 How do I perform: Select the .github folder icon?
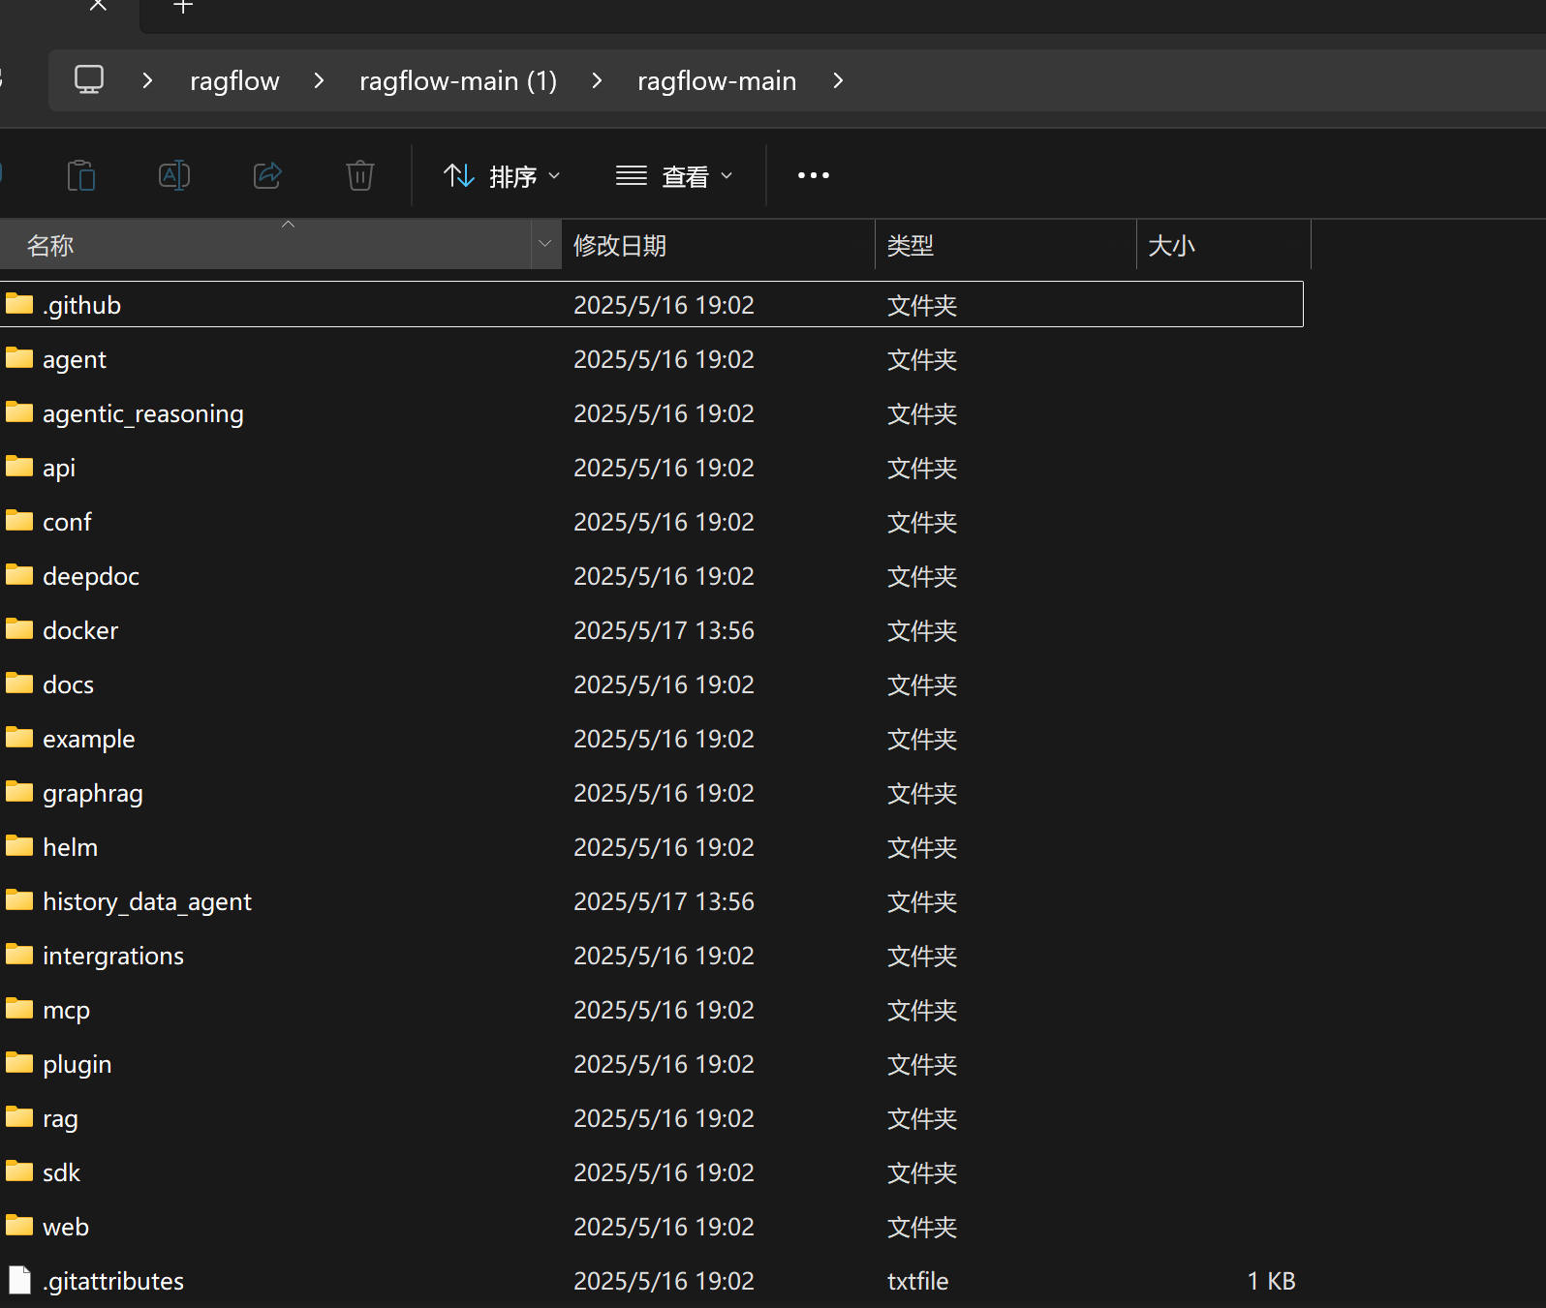pos(19,304)
